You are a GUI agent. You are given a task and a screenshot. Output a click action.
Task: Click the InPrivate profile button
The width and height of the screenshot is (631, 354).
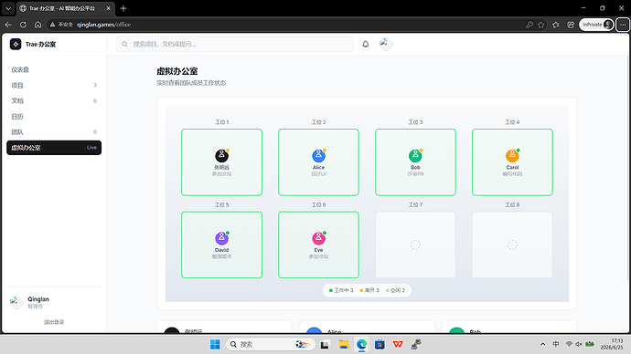(596, 25)
